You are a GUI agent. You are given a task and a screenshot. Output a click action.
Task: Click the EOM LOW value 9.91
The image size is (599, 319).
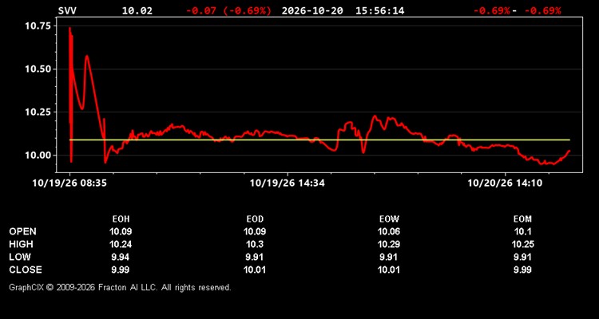pyautogui.click(x=522, y=257)
